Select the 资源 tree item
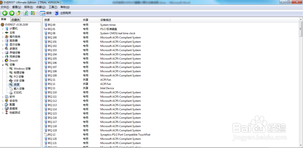Image resolution: width=303 pixels, height=148 pixels. (x=16, y=84)
